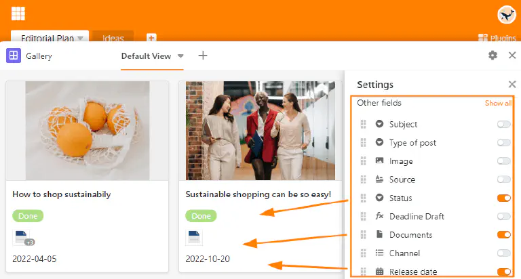Viewport: 521px width, 279px height.
Task: Click the user avatar in top corner
Action: coord(507,14)
